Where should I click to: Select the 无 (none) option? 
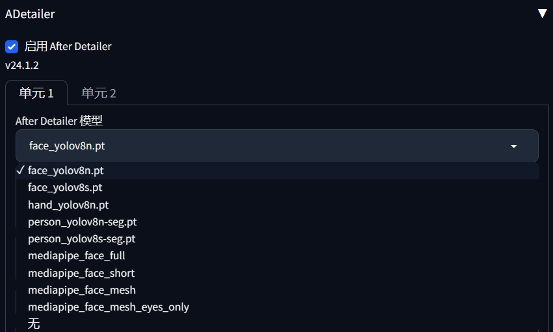[x=34, y=324]
